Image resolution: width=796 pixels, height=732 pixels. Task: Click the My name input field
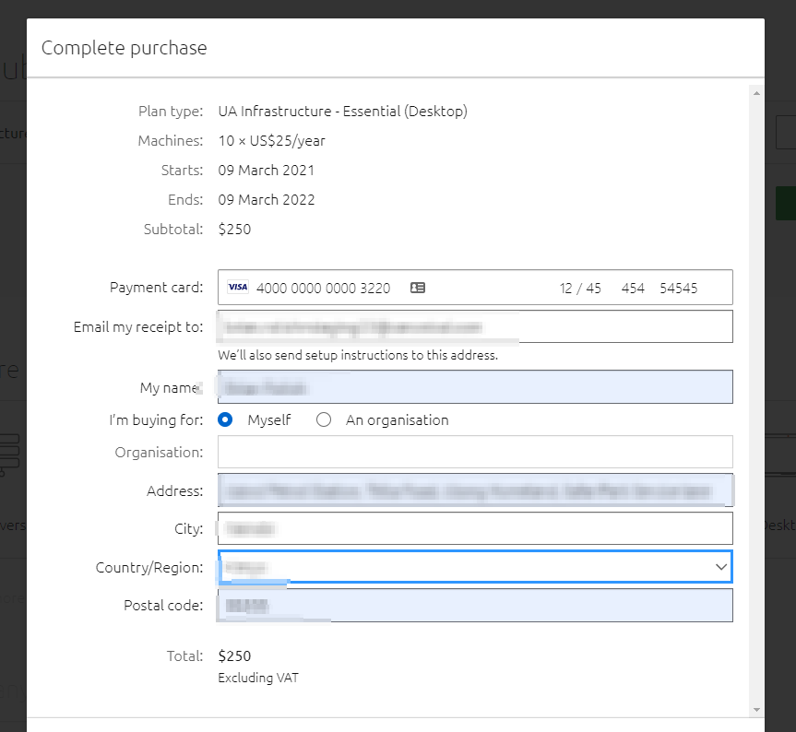coord(475,387)
